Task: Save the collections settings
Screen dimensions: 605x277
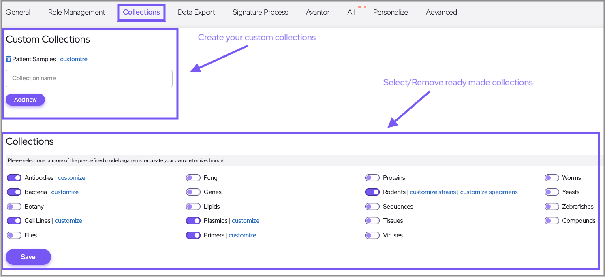Action: [28, 257]
